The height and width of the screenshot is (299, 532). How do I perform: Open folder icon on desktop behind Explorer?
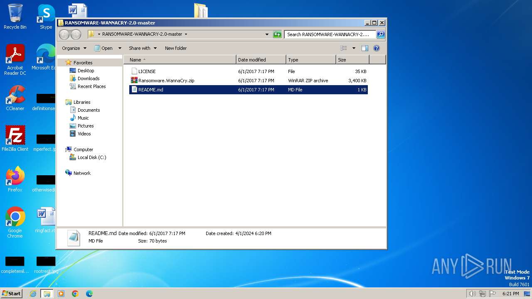(201, 10)
